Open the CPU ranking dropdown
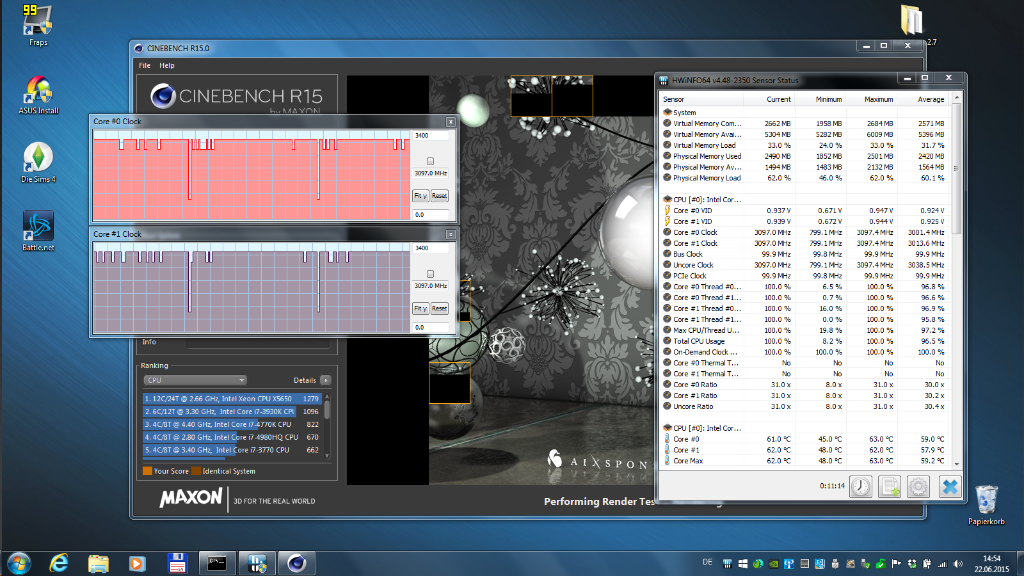 click(x=195, y=380)
